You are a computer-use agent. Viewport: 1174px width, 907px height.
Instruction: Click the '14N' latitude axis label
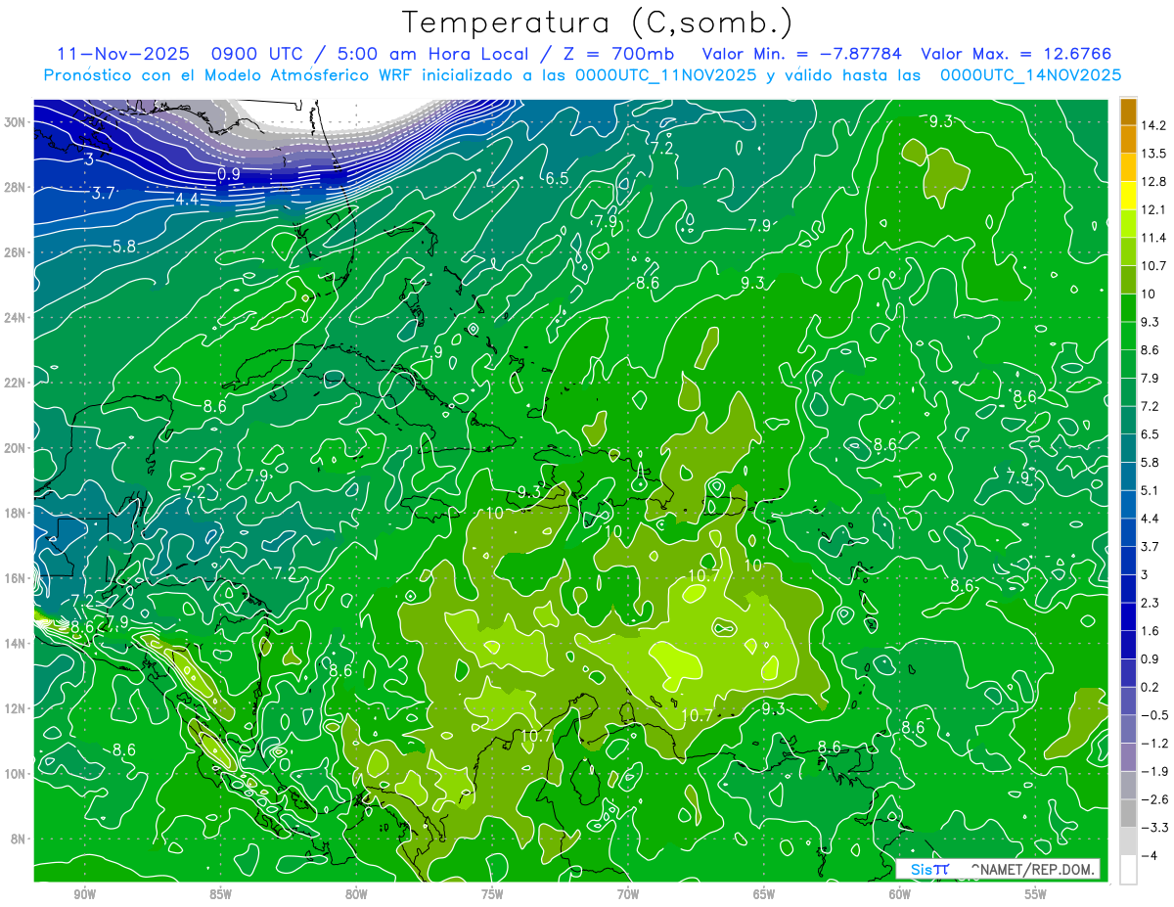(15, 644)
